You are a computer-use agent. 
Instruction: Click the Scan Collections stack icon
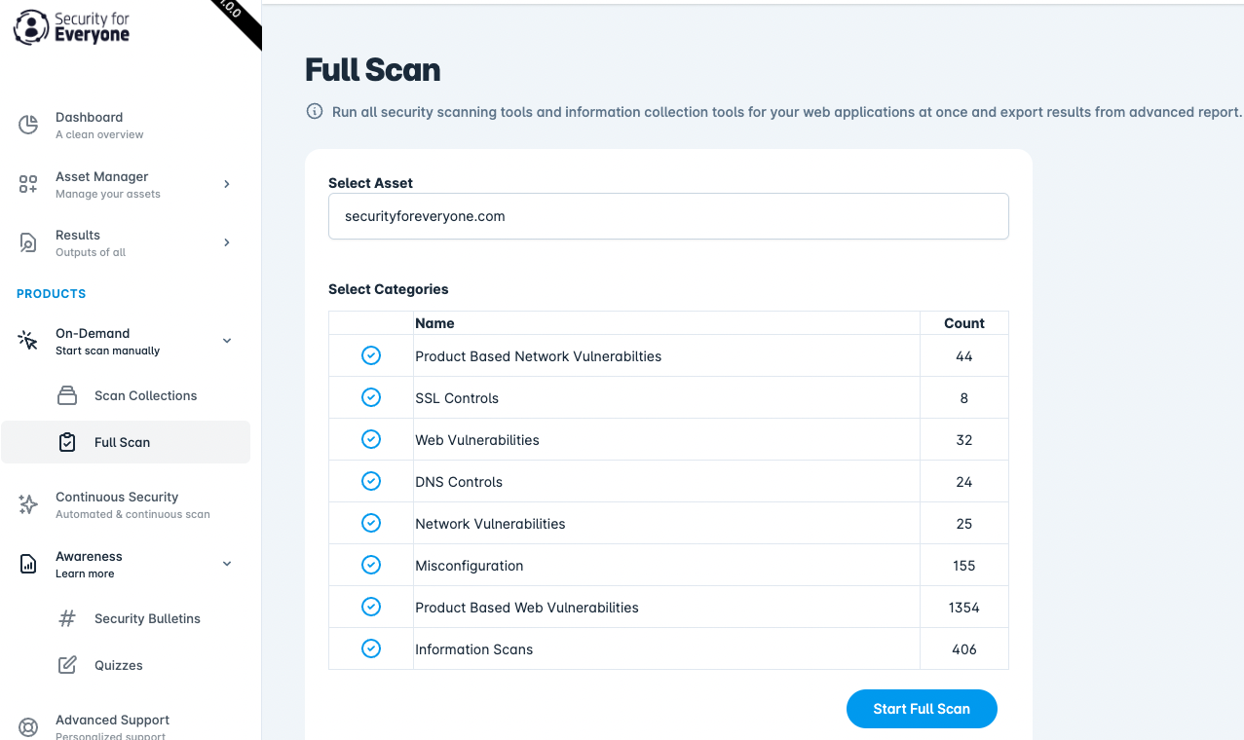pyautogui.click(x=67, y=395)
